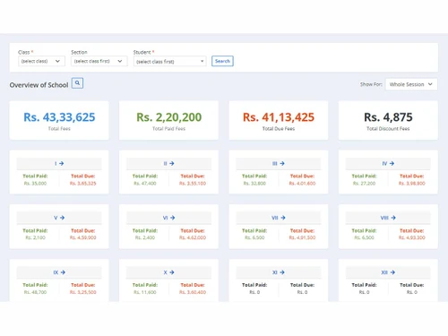The width and height of the screenshot is (448, 336).
Task: Open the Section dropdown
Action: (99, 61)
